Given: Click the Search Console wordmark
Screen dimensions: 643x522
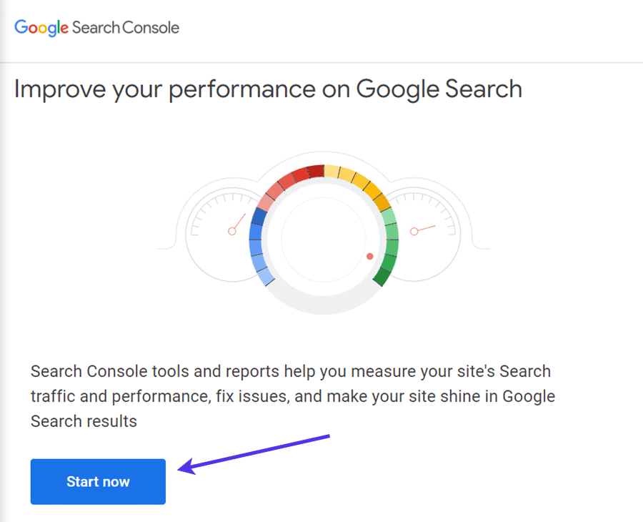Looking at the screenshot, I should [x=129, y=28].
